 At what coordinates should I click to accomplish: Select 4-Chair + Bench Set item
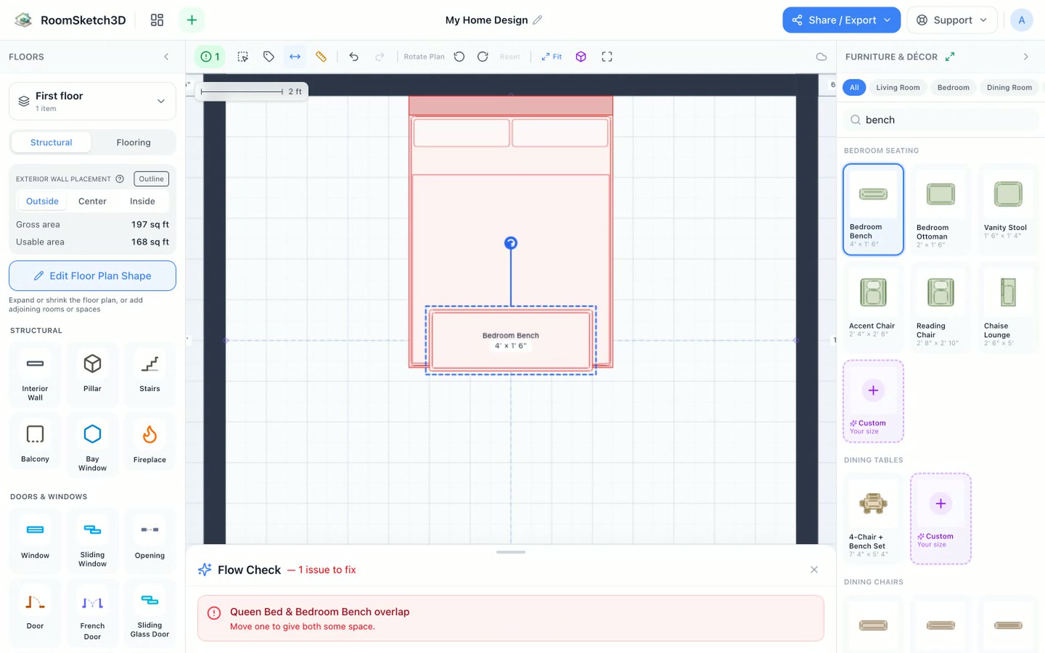[873, 519]
